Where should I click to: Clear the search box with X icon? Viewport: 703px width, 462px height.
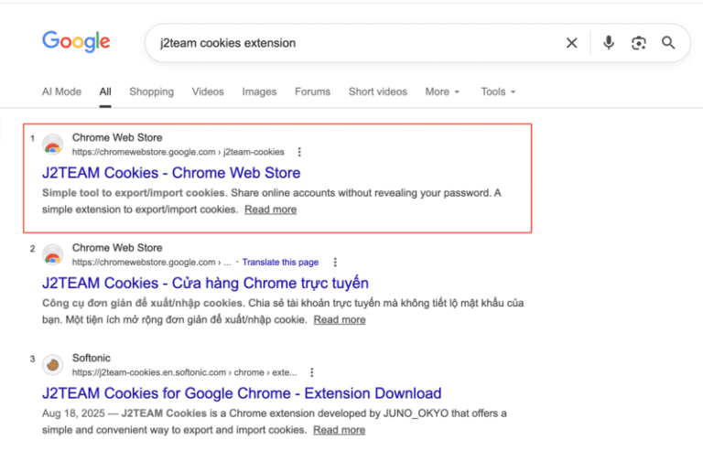[x=571, y=43]
